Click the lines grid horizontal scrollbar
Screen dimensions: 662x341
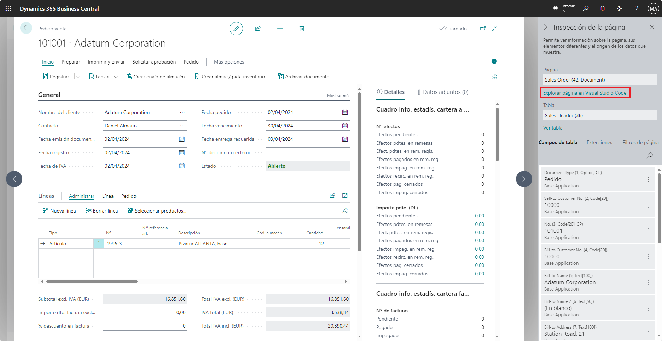coord(92,282)
